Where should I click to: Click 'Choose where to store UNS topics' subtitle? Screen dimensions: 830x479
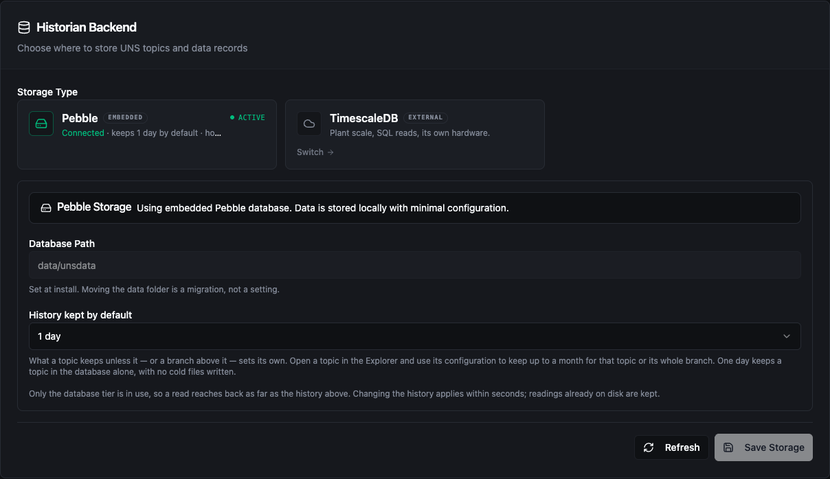click(133, 48)
